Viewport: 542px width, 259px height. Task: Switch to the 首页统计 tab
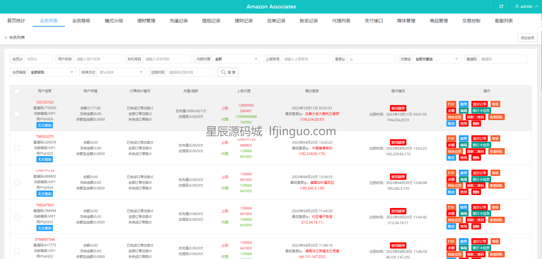16,21
